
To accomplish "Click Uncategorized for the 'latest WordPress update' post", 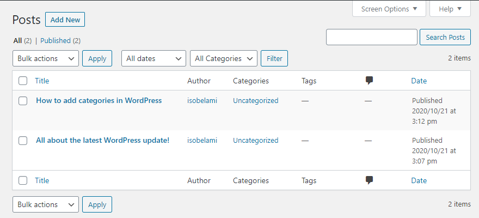I will pyautogui.click(x=256, y=141).
